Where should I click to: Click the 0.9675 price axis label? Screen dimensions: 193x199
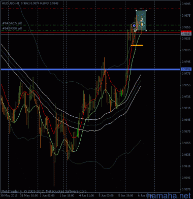click(185, 131)
